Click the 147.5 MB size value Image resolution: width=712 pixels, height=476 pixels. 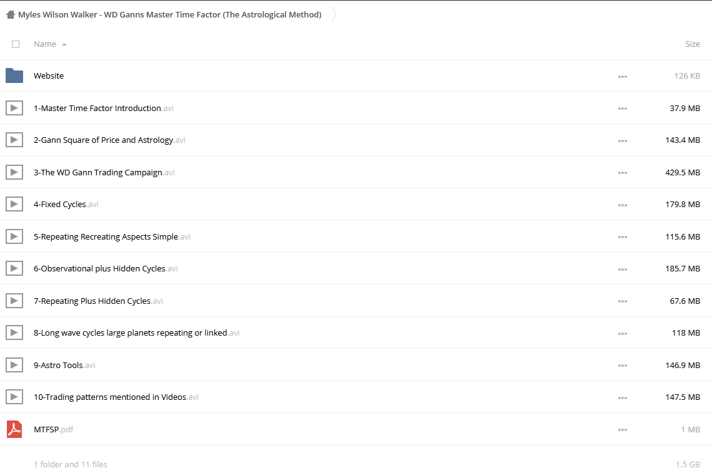(683, 397)
